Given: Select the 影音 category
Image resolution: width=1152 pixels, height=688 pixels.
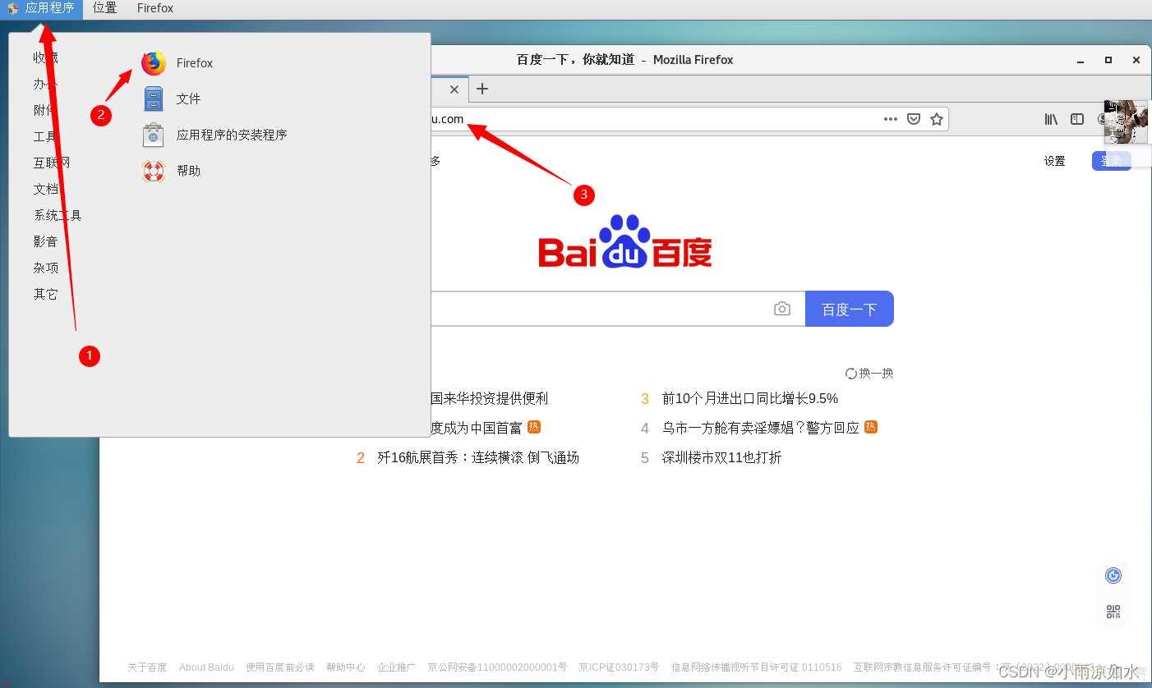Looking at the screenshot, I should (46, 241).
